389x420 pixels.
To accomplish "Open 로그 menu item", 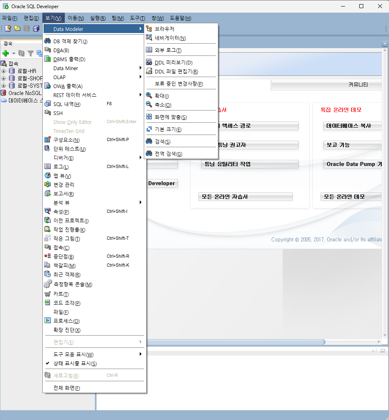I will point(95,167).
